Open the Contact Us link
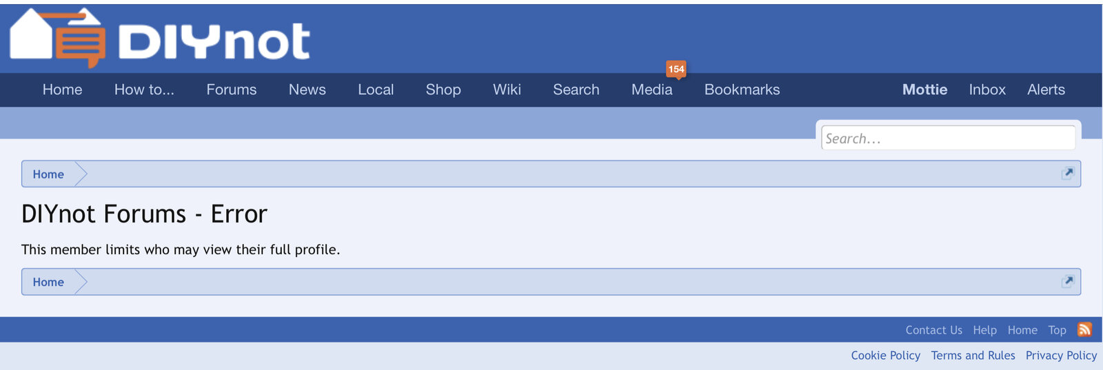The image size is (1103, 370). point(933,330)
